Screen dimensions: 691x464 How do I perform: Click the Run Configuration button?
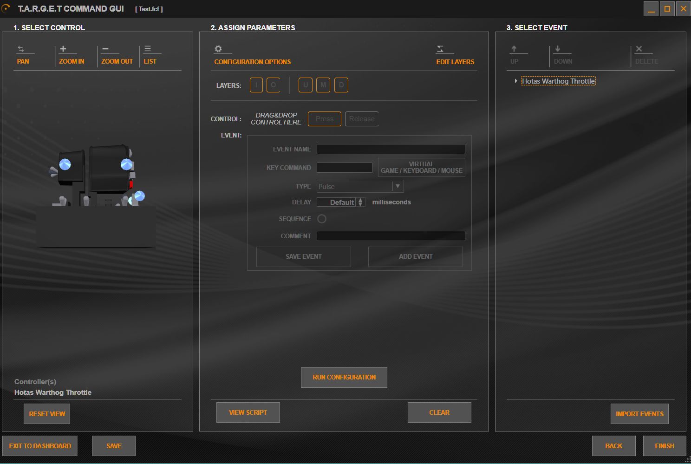point(344,378)
